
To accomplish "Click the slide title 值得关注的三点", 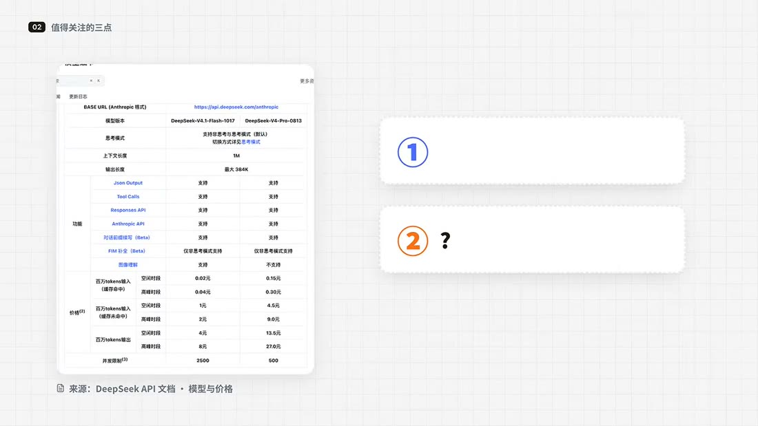I will [81, 28].
